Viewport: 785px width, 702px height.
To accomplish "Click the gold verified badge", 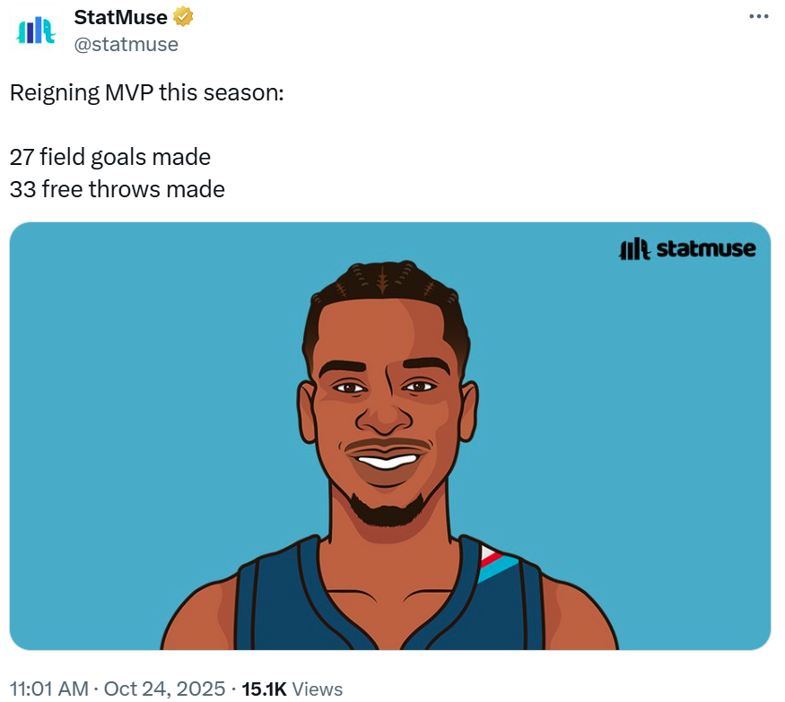I will (x=183, y=17).
